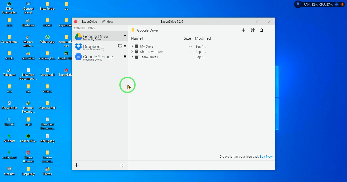Open the settings sliders icon in the sidebar

click(122, 165)
